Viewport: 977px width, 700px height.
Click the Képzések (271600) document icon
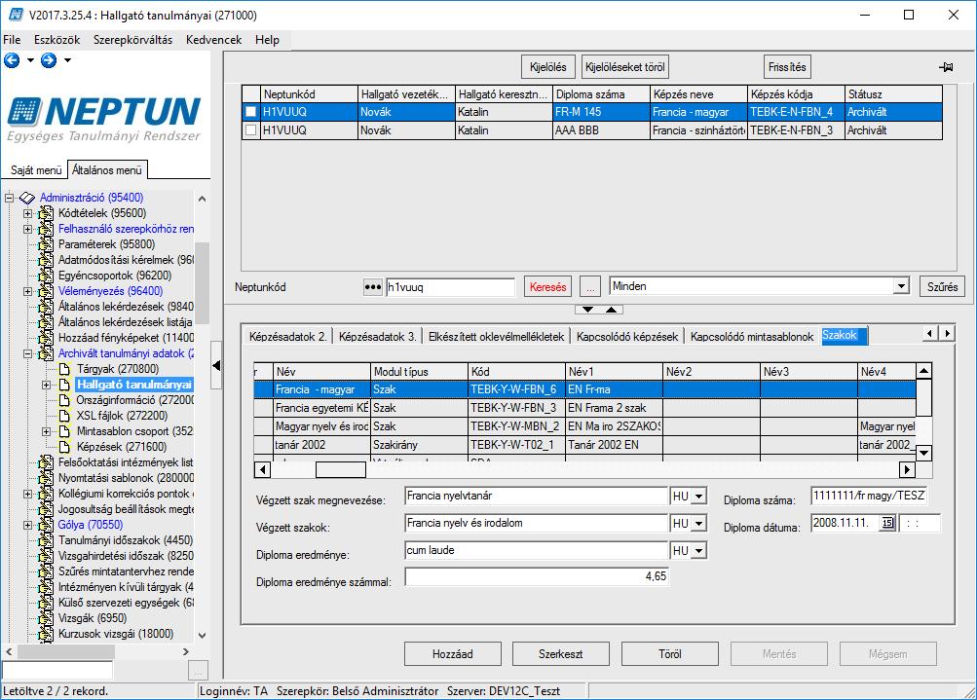coord(64,447)
